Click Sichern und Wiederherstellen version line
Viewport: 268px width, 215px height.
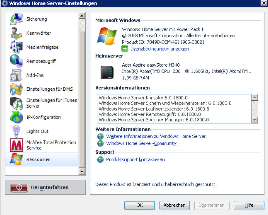click(x=165, y=103)
